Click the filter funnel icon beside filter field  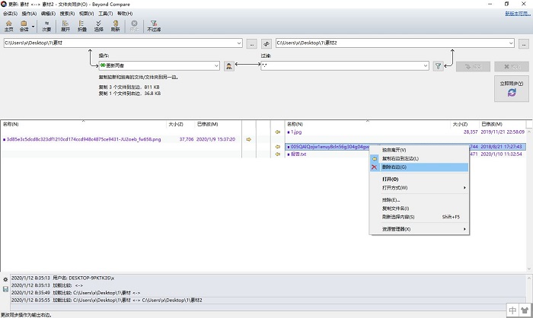point(439,66)
